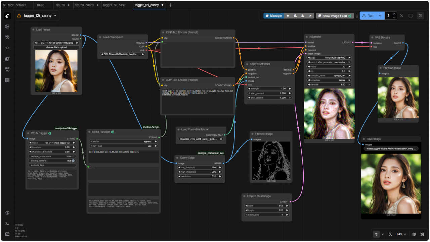The width and height of the screenshot is (430, 242).
Task: Click the star icon next to Manager
Action: [x=288, y=16]
